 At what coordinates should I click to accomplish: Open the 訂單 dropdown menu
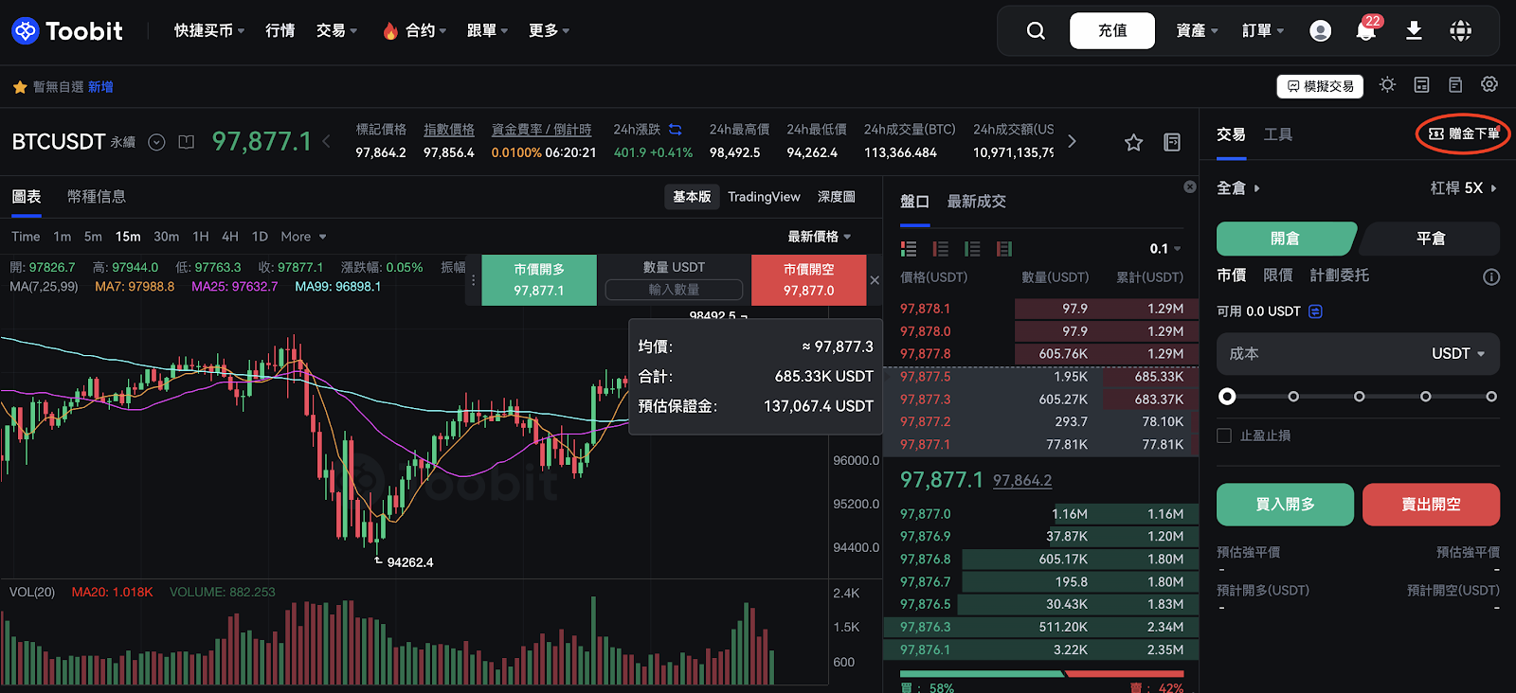(1264, 31)
